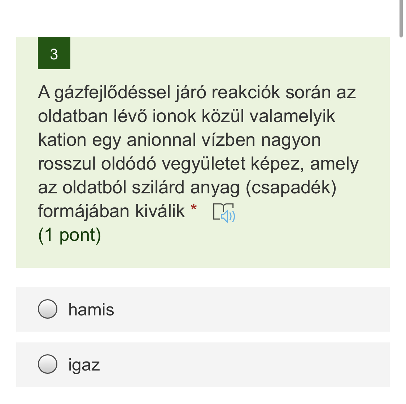
Task: Click the word "kation" in the question
Action: point(62,140)
